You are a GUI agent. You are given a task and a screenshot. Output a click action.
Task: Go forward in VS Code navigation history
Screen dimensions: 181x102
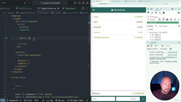pos(29,3)
